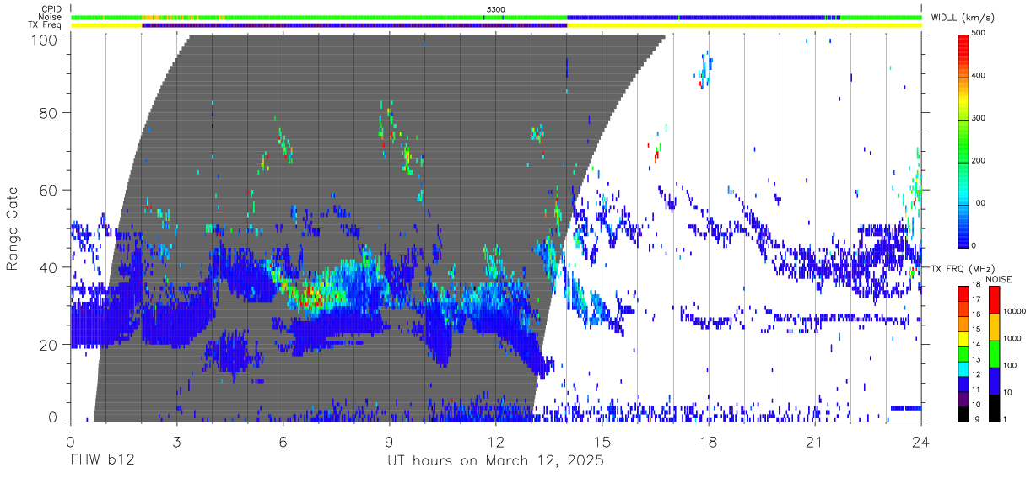Click the y-axis tick label 60
The height and width of the screenshot is (478, 1036).
(x=49, y=191)
